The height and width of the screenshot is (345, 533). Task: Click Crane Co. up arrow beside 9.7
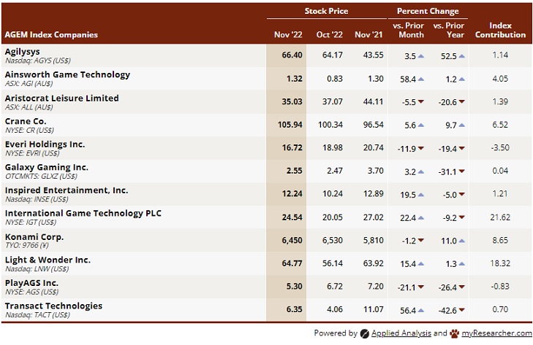461,125
